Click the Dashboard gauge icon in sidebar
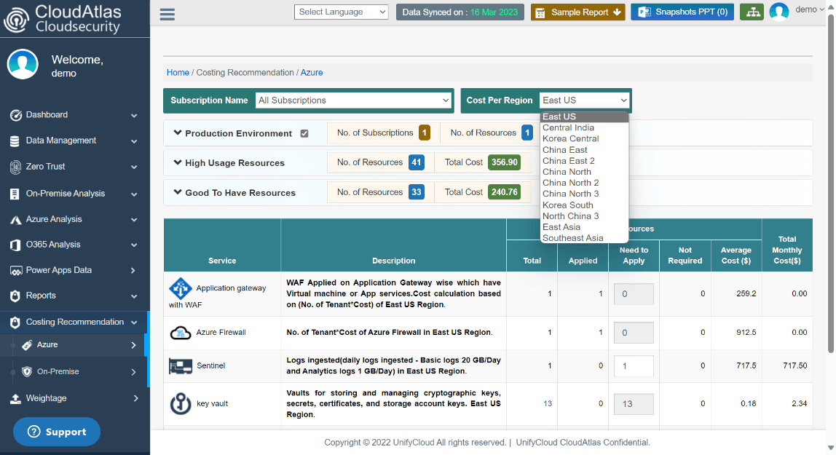 [x=16, y=115]
